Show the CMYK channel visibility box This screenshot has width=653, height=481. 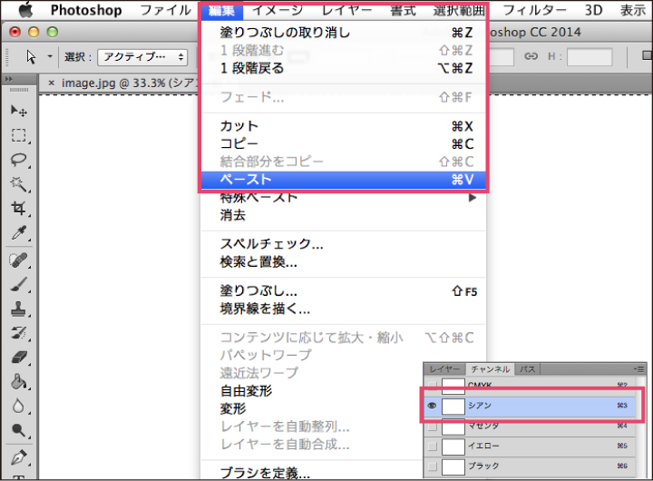click(433, 385)
